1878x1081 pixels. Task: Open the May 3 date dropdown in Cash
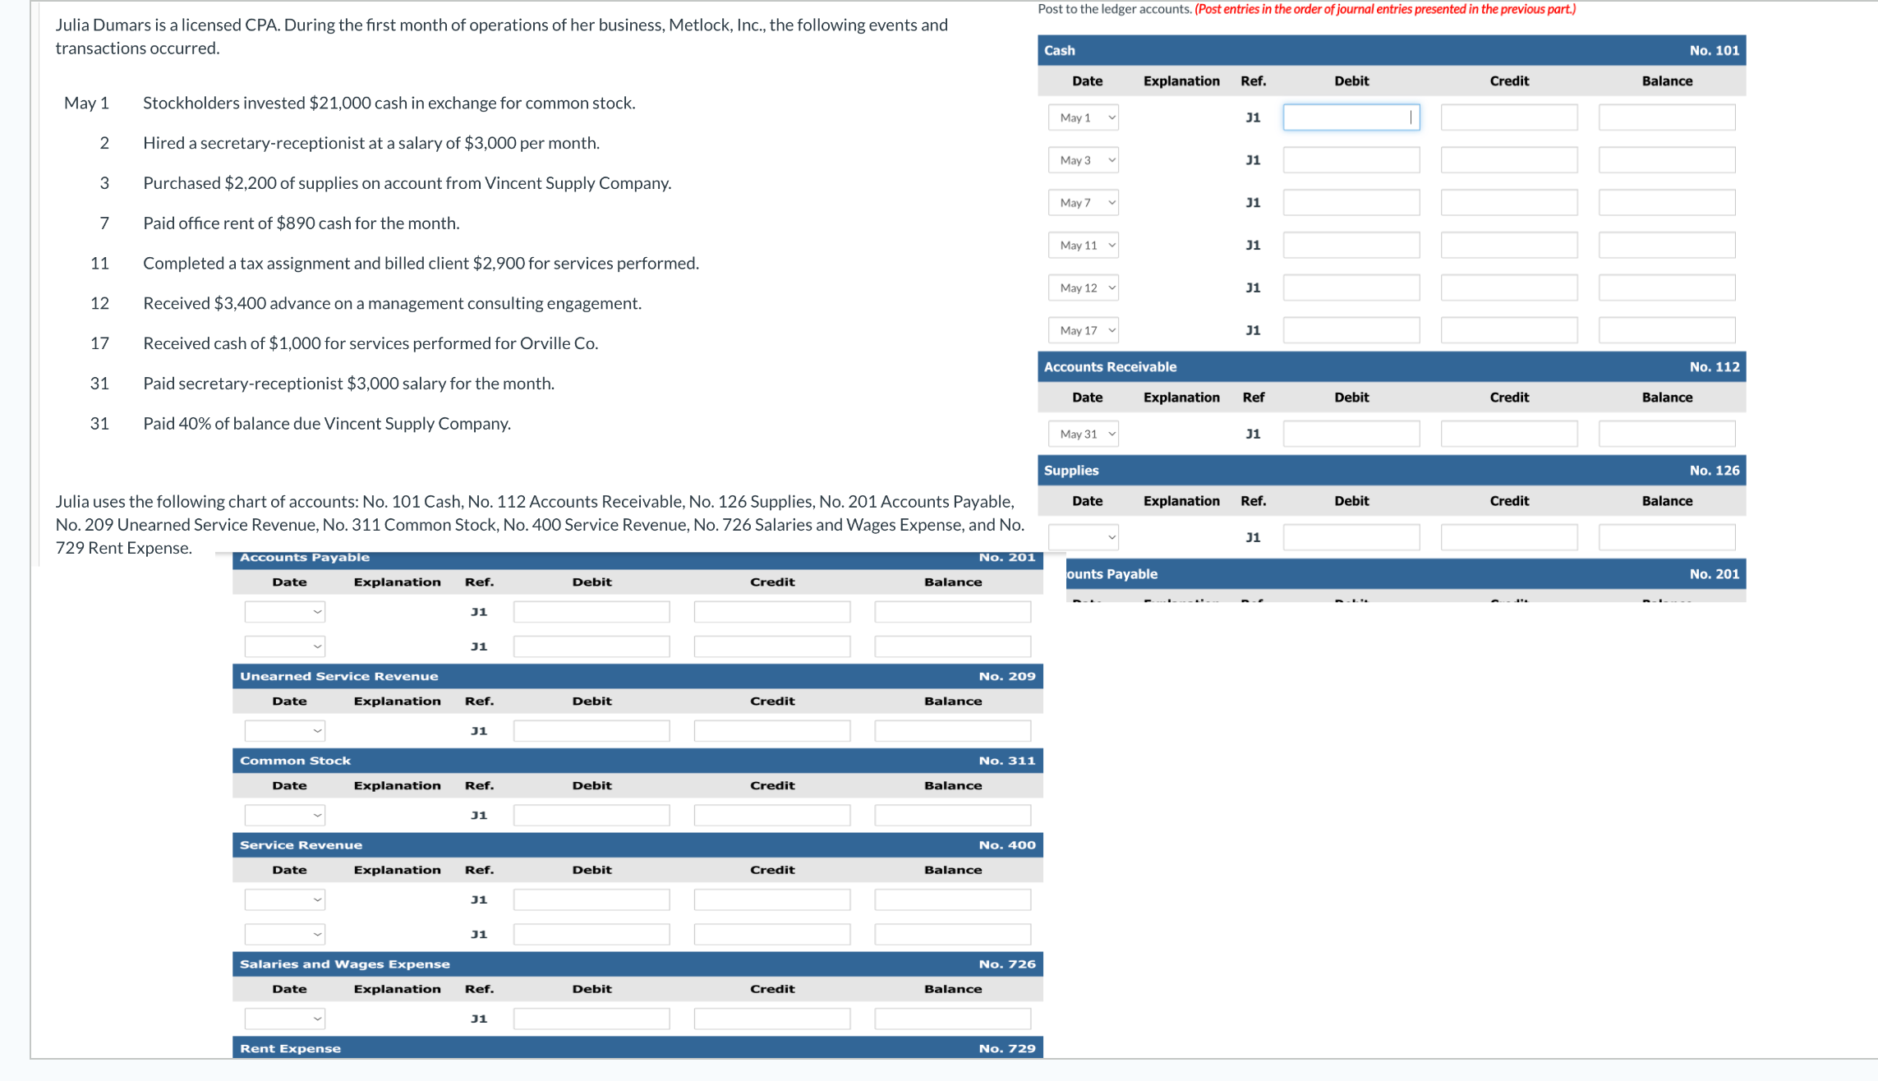pyautogui.click(x=1083, y=160)
